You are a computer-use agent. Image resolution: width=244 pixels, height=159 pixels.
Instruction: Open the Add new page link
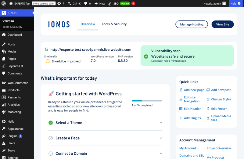point(194,90)
